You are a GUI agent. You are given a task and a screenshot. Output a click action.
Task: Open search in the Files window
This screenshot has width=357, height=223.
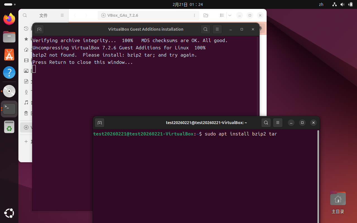(25, 15)
